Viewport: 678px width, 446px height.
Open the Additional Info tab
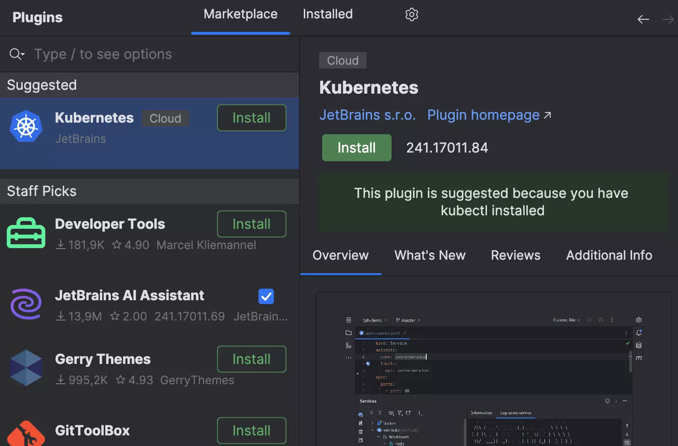coord(609,255)
